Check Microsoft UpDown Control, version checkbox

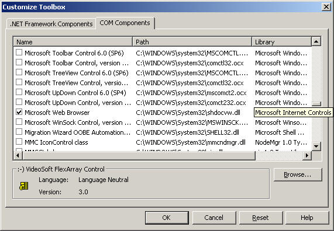click(x=19, y=102)
